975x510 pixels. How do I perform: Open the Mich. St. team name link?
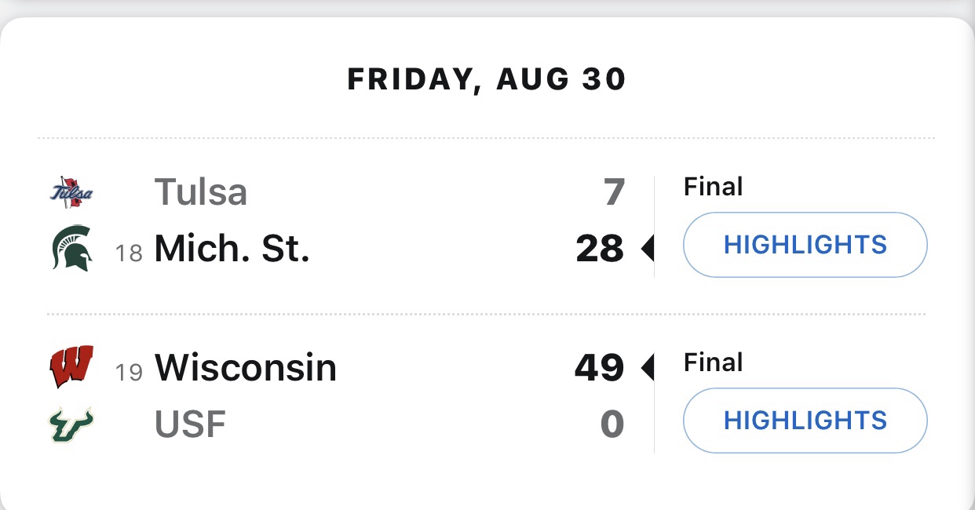tap(232, 250)
